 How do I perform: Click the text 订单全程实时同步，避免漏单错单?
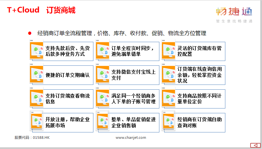[x=133, y=51]
